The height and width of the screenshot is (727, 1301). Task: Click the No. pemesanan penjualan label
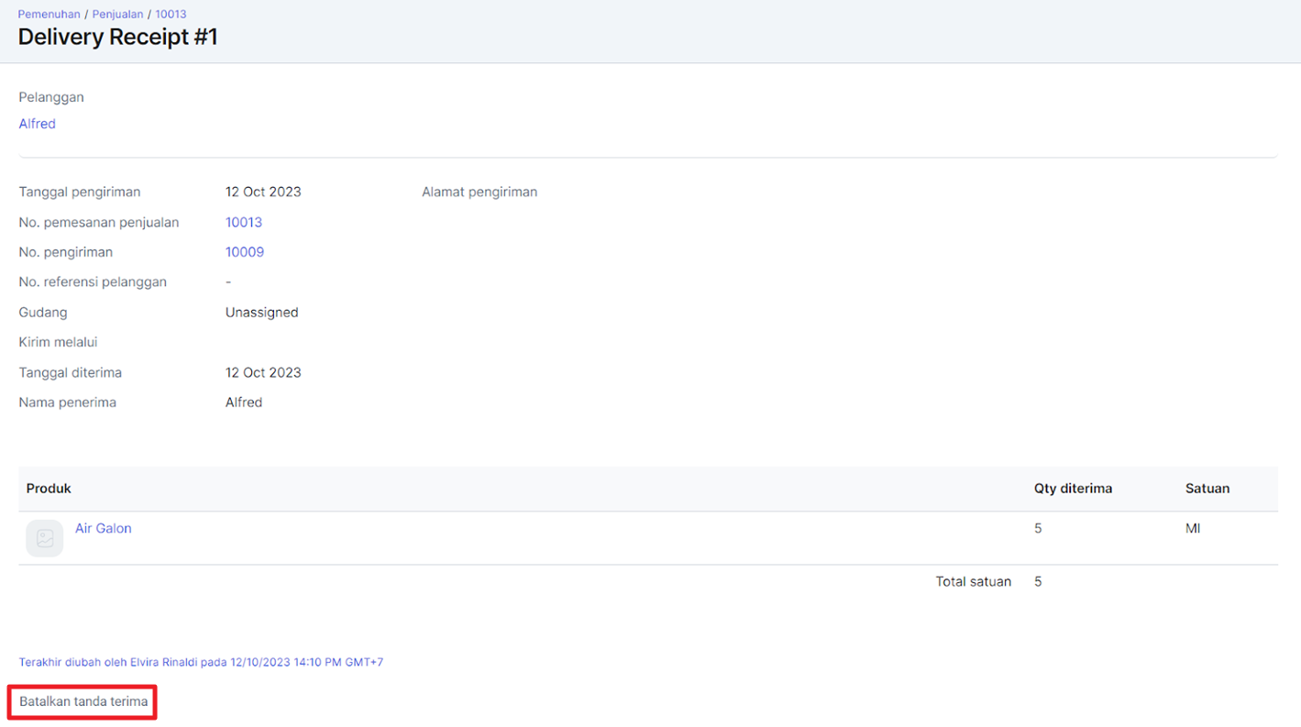pyautogui.click(x=99, y=222)
